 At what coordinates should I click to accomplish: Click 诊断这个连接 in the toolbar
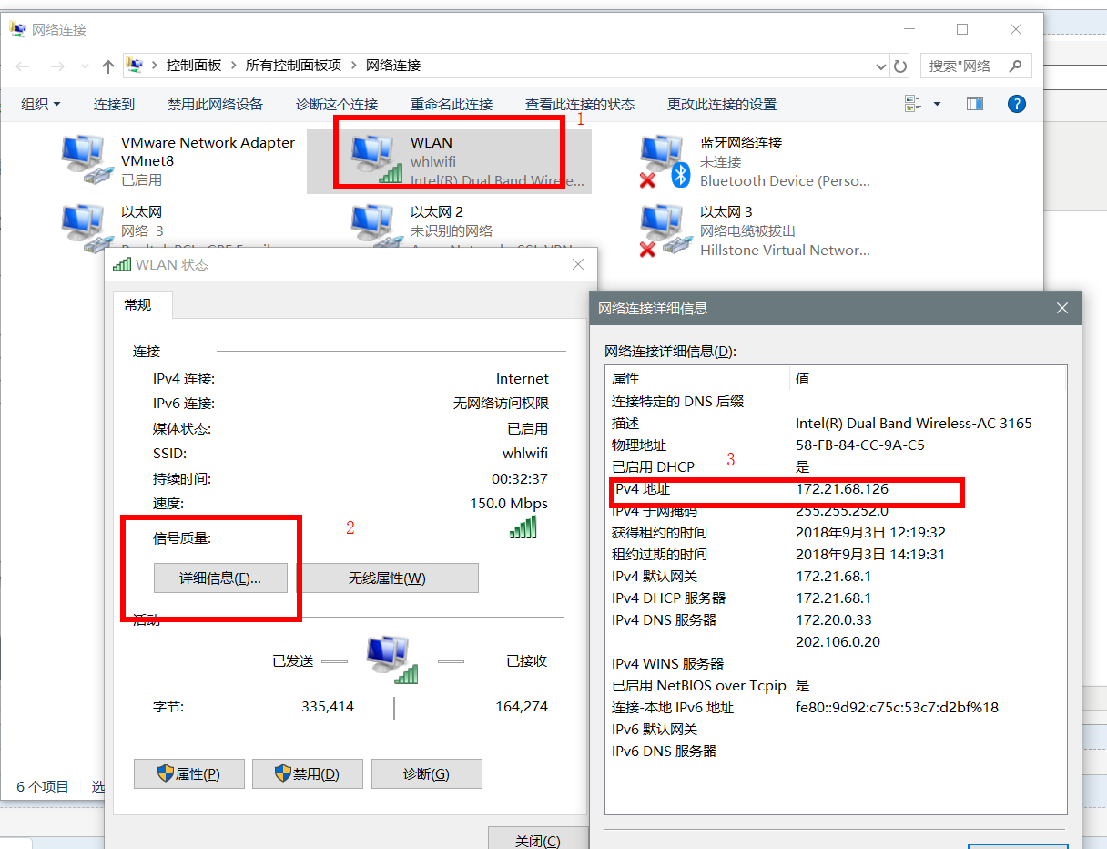(337, 104)
